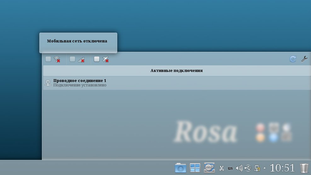Open the USB device notifier tray icon
The height and width of the screenshot is (175, 311).
tap(248, 168)
